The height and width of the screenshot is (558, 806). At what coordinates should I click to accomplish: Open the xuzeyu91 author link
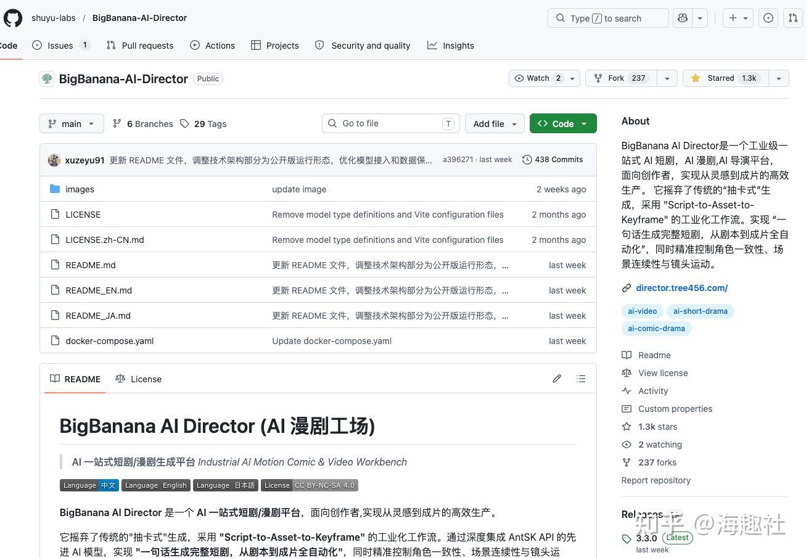click(x=84, y=160)
